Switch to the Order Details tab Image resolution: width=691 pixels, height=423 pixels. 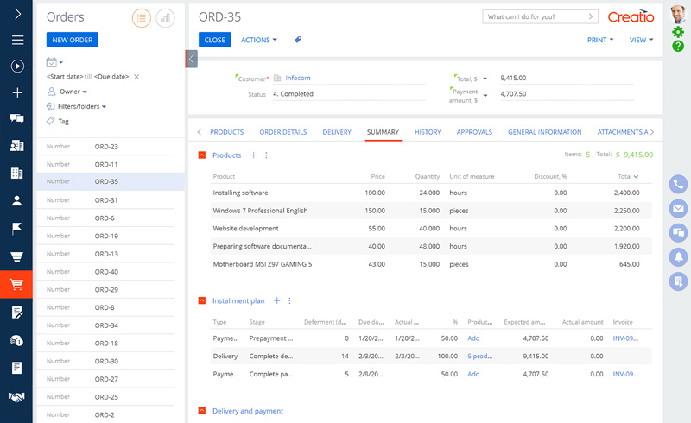point(282,132)
